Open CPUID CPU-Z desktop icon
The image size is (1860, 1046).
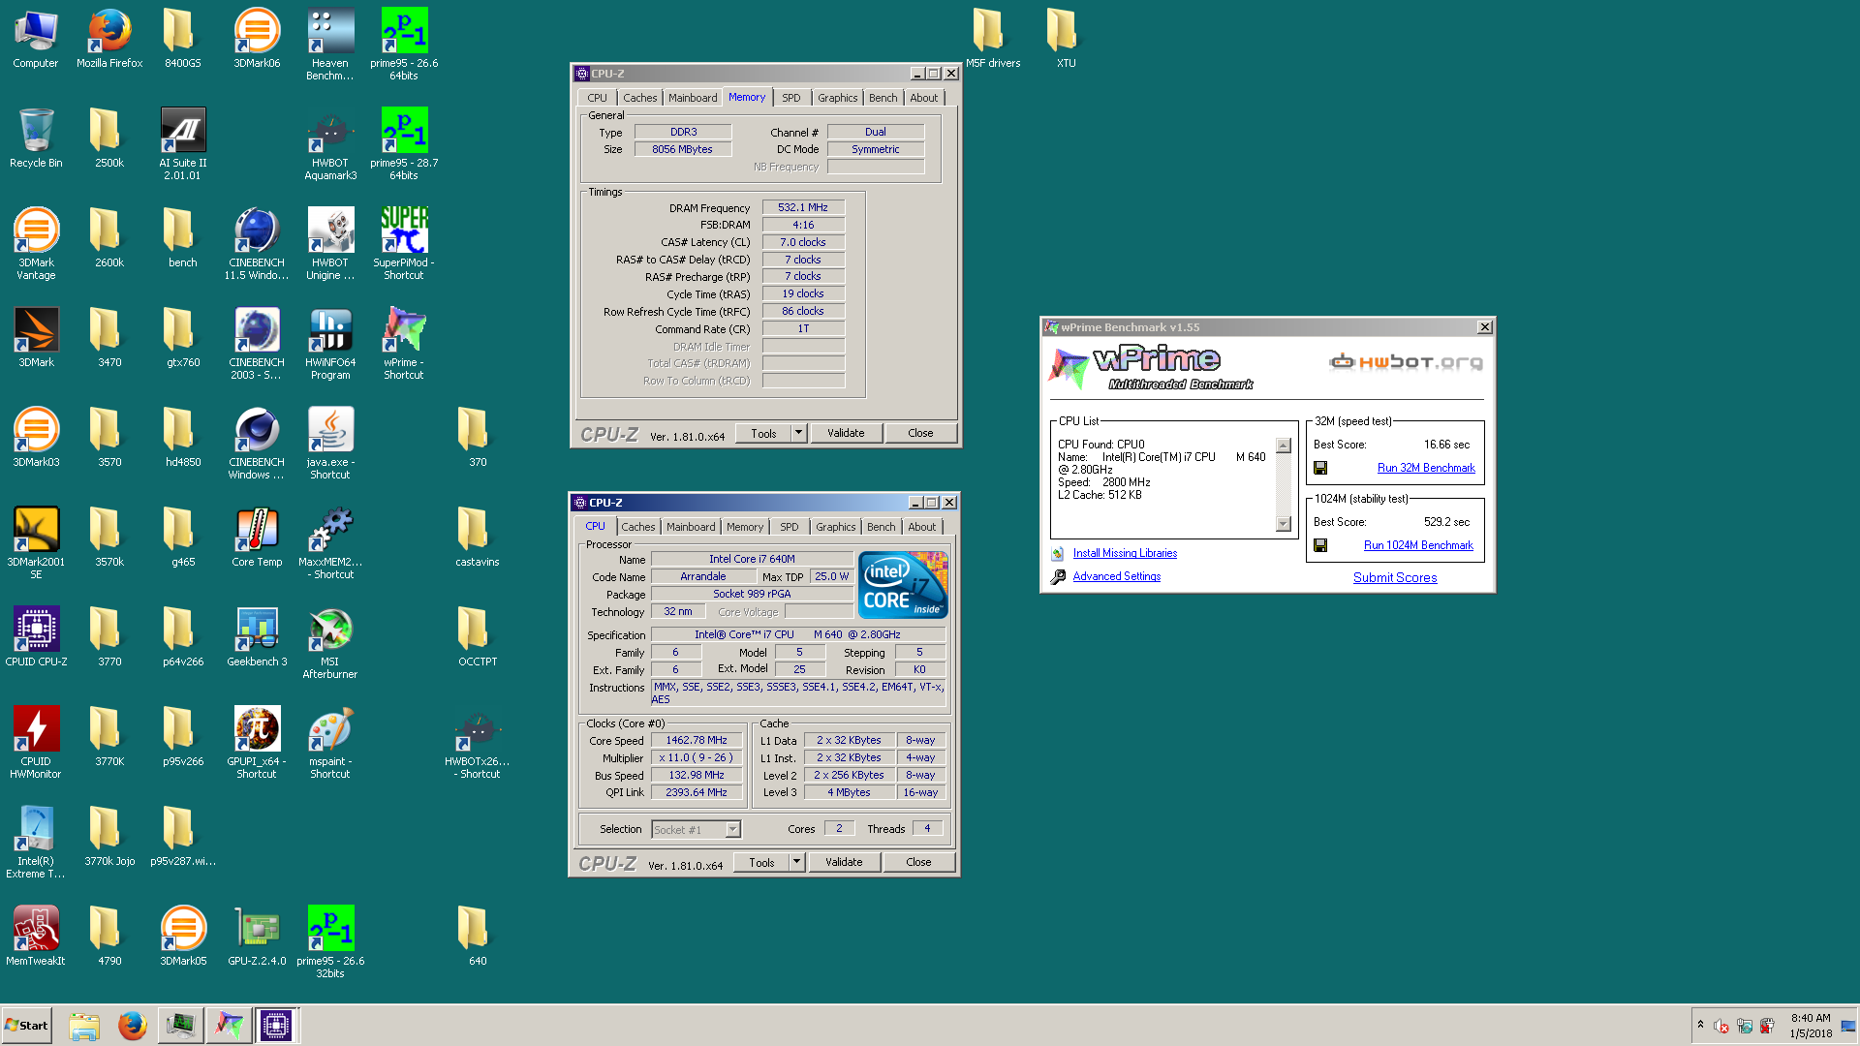(36, 638)
